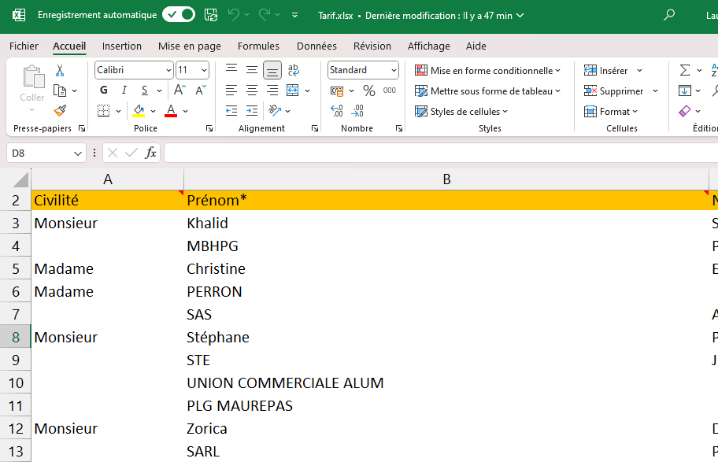Screen dimensions: 718x462
Task: Click the Couper scissors icon
Action: click(60, 71)
